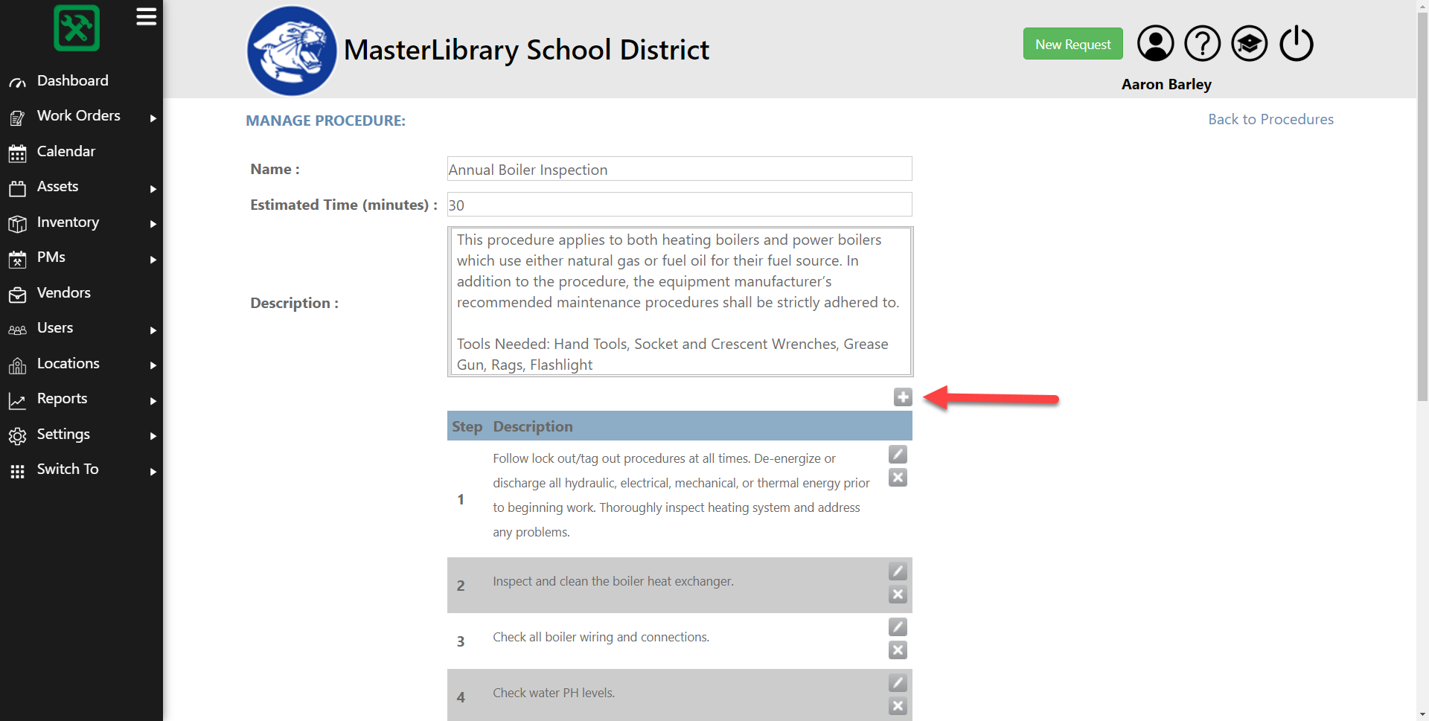Edit step 1 with the pencil icon
The width and height of the screenshot is (1429, 721).
pos(898,455)
